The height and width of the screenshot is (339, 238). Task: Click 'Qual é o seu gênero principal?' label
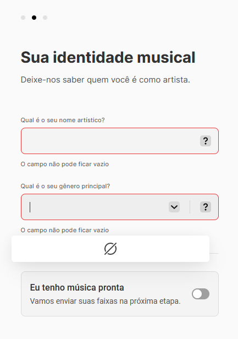pos(65,186)
